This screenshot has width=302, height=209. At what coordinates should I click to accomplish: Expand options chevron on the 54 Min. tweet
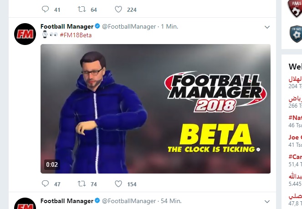[x=267, y=201]
